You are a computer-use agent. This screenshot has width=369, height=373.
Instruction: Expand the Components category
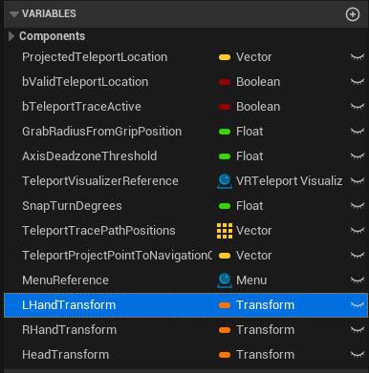click(x=11, y=36)
